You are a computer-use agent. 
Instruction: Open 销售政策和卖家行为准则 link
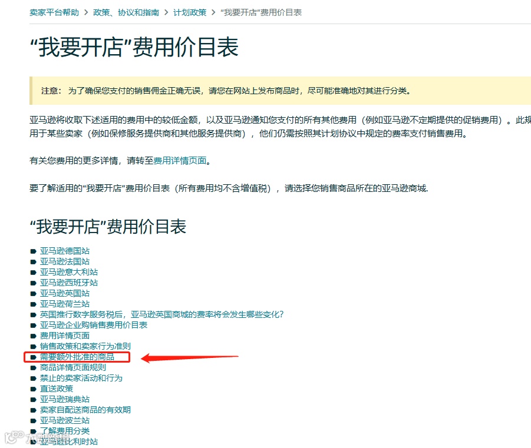click(85, 346)
